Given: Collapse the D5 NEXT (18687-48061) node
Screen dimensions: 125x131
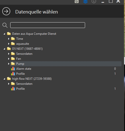Looking at the screenshot, I should point(4,49).
